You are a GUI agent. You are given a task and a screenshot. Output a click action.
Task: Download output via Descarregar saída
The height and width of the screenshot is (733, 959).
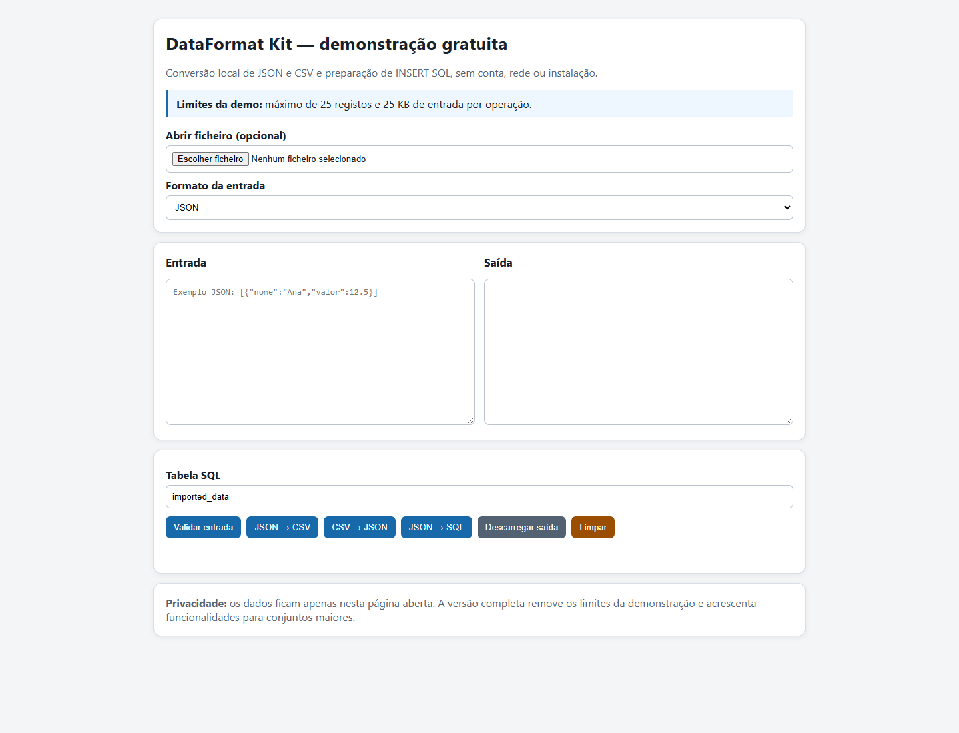click(521, 527)
